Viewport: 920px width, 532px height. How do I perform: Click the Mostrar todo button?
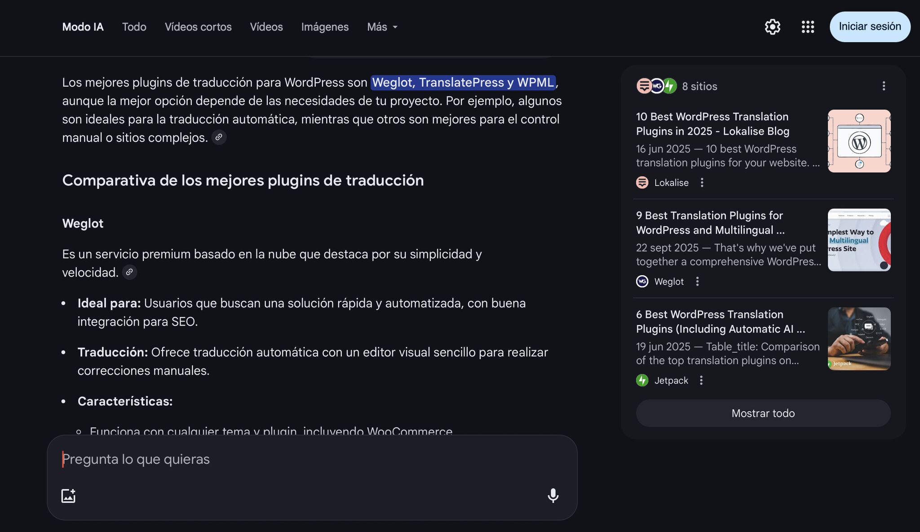click(763, 413)
